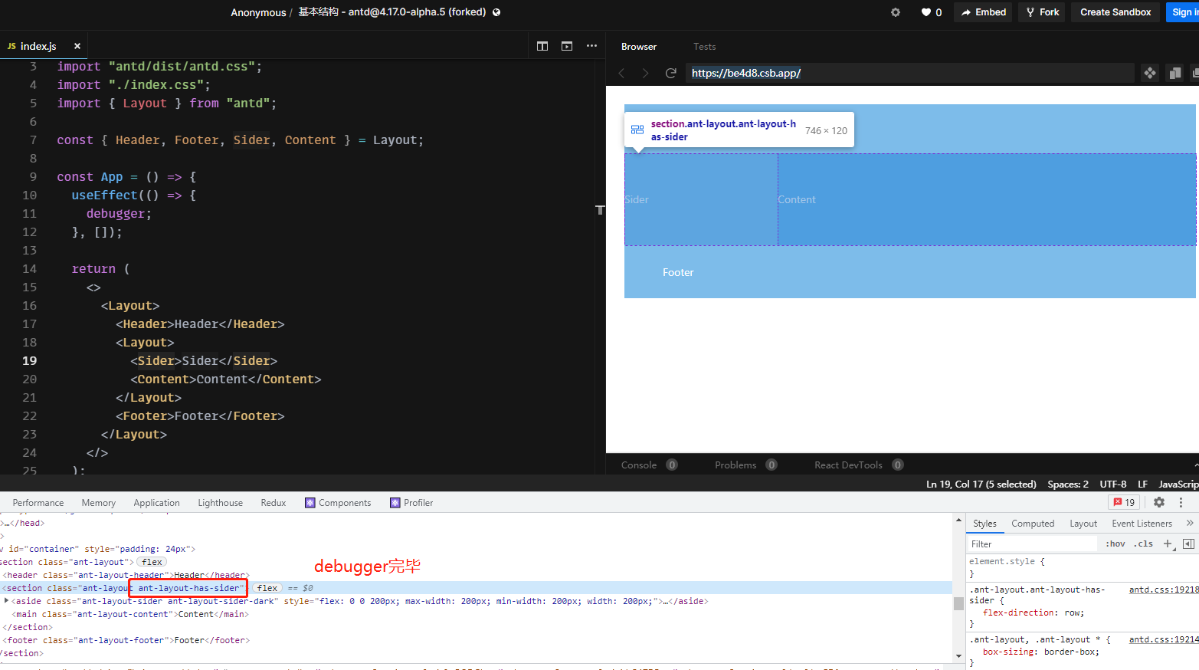This screenshot has height=670, width=1199.
Task: Toggle the :hov pseudo-state panel
Action: click(1115, 543)
